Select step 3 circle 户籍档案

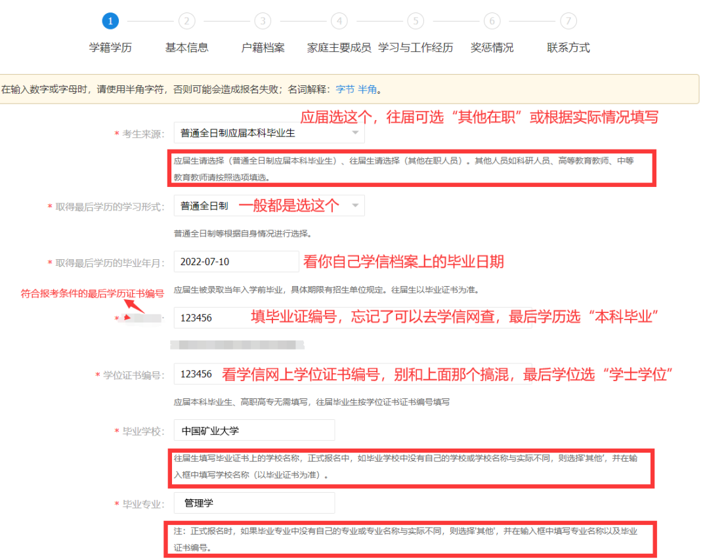pyautogui.click(x=263, y=21)
